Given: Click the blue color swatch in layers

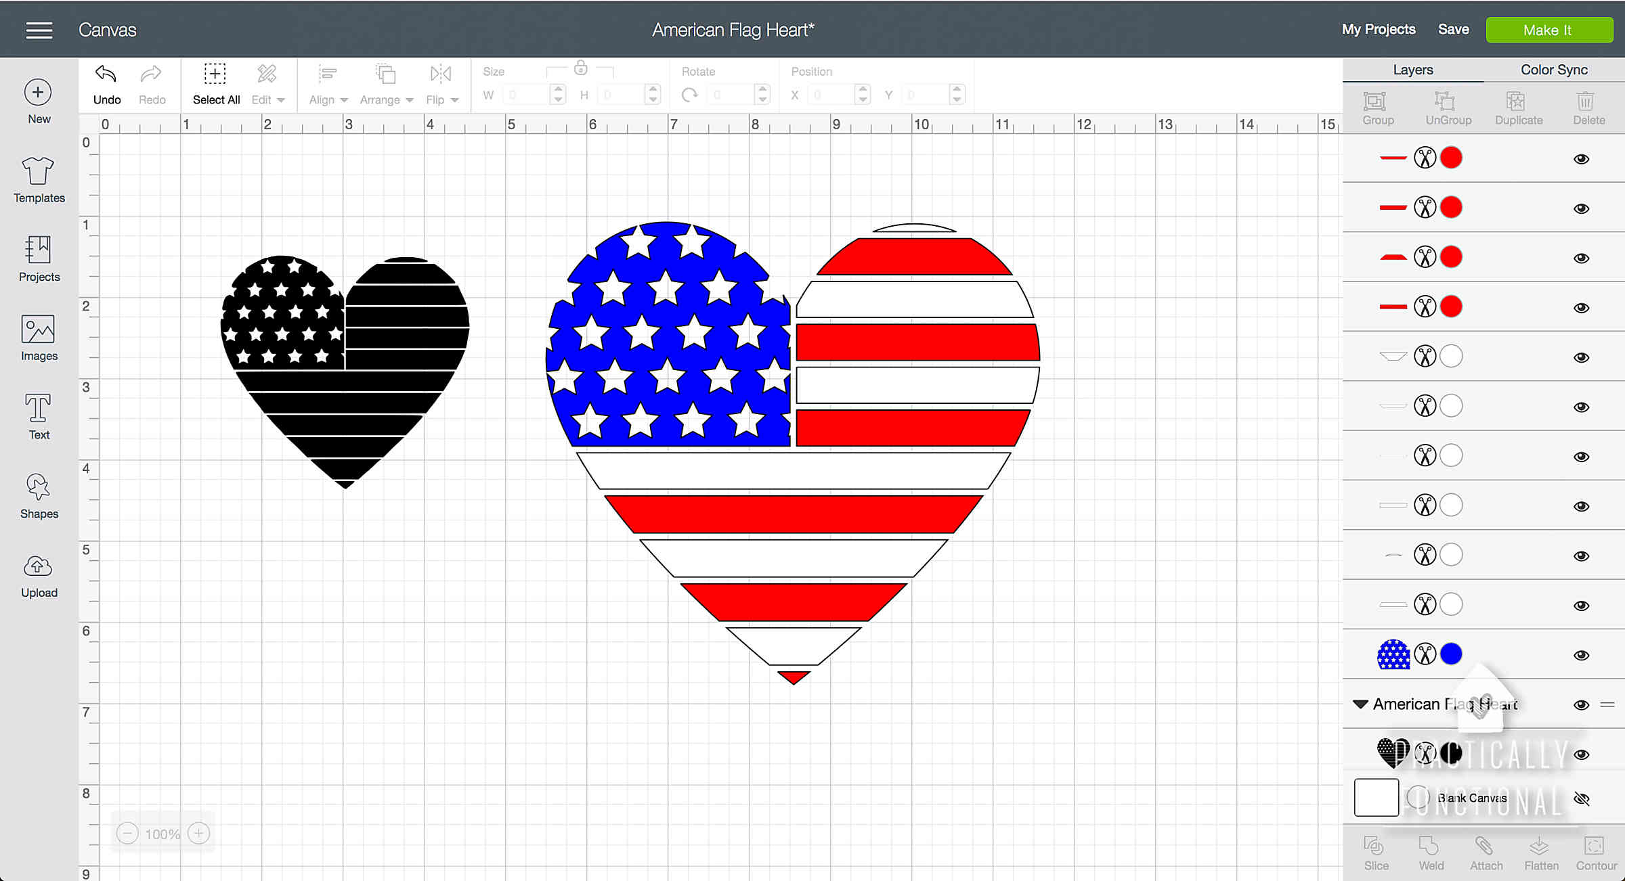Looking at the screenshot, I should point(1451,654).
